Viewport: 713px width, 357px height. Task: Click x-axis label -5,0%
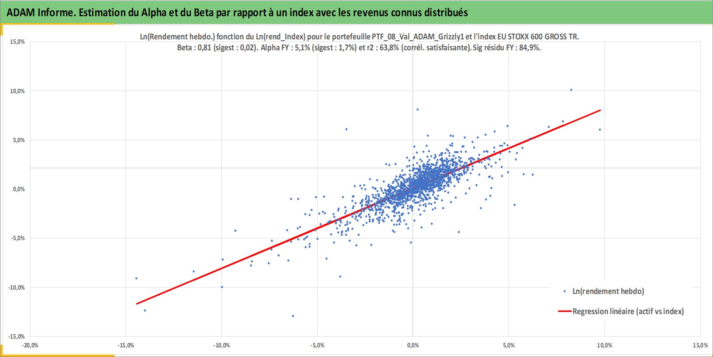coord(318,345)
